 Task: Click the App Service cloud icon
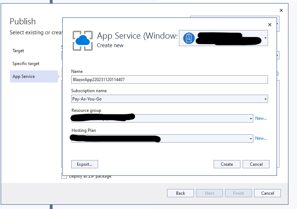[83, 41]
